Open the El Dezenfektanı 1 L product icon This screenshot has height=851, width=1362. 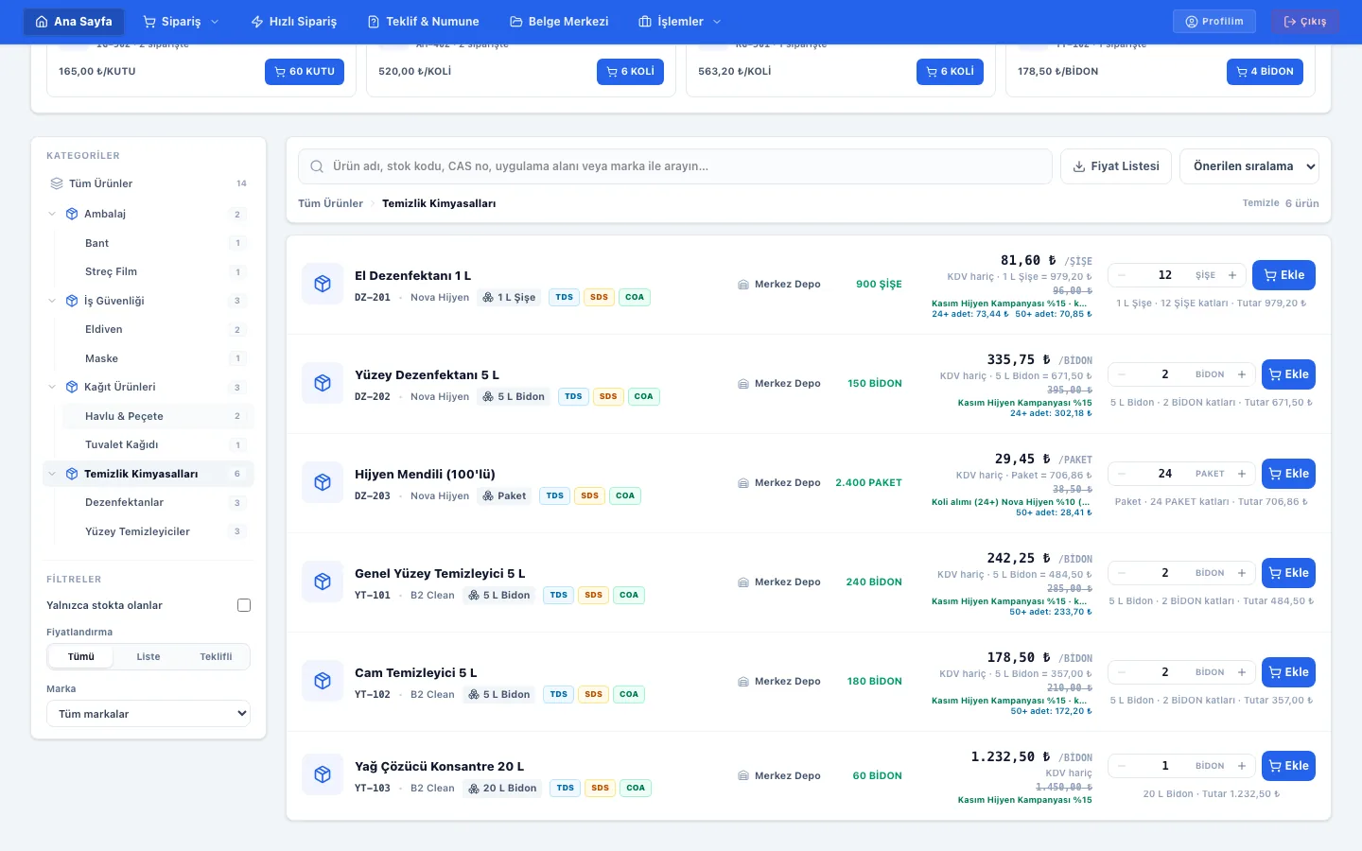[323, 284]
